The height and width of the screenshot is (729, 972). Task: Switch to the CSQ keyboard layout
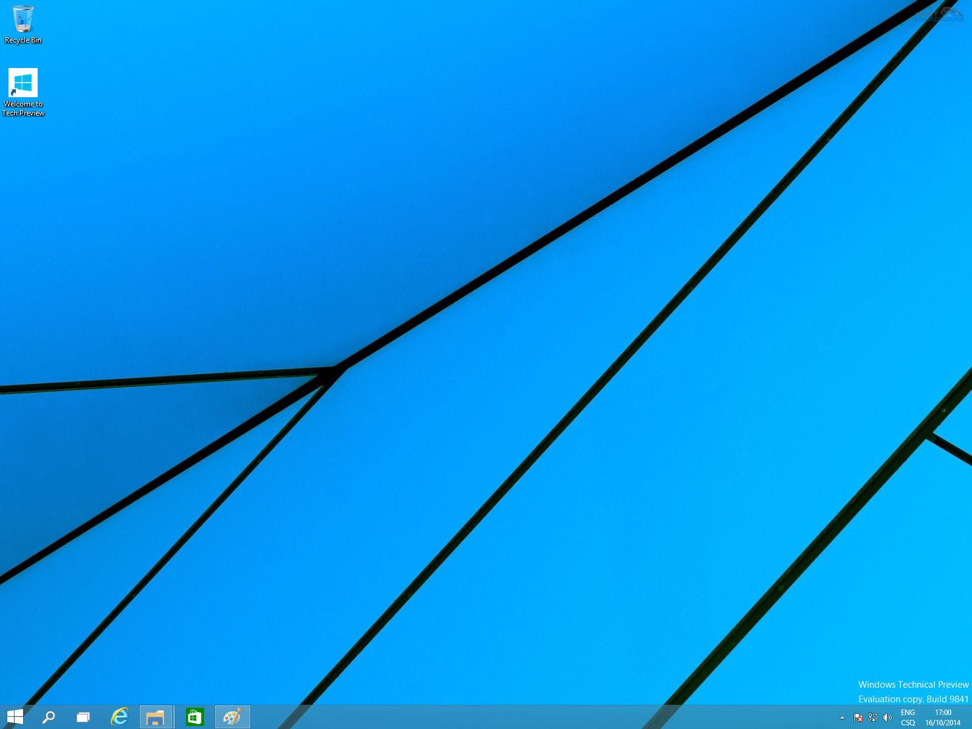tap(908, 723)
